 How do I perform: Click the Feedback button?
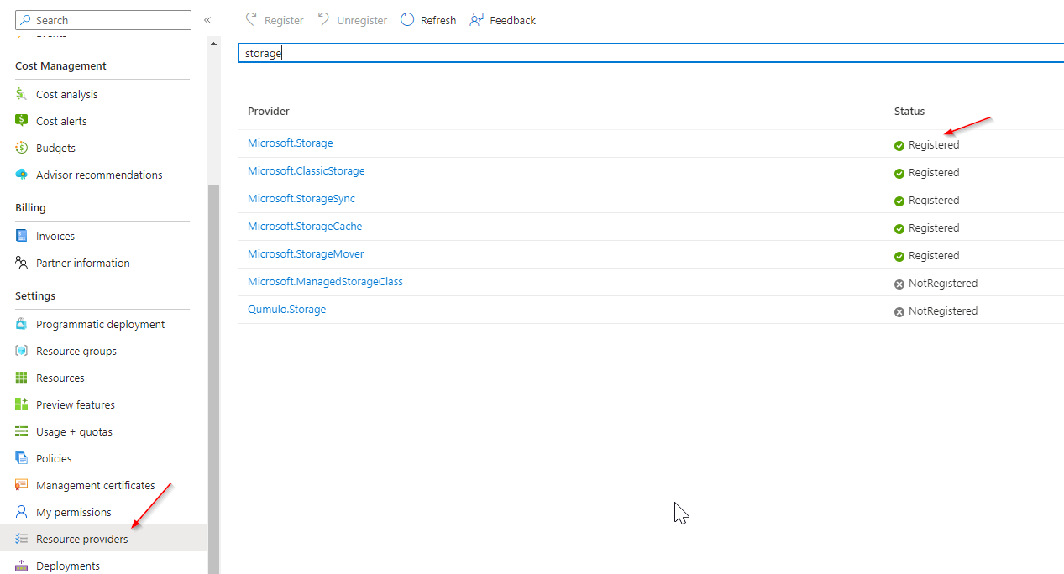[x=502, y=20]
